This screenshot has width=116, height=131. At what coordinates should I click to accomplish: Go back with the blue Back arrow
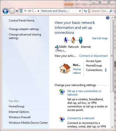click(x=6, y=11)
